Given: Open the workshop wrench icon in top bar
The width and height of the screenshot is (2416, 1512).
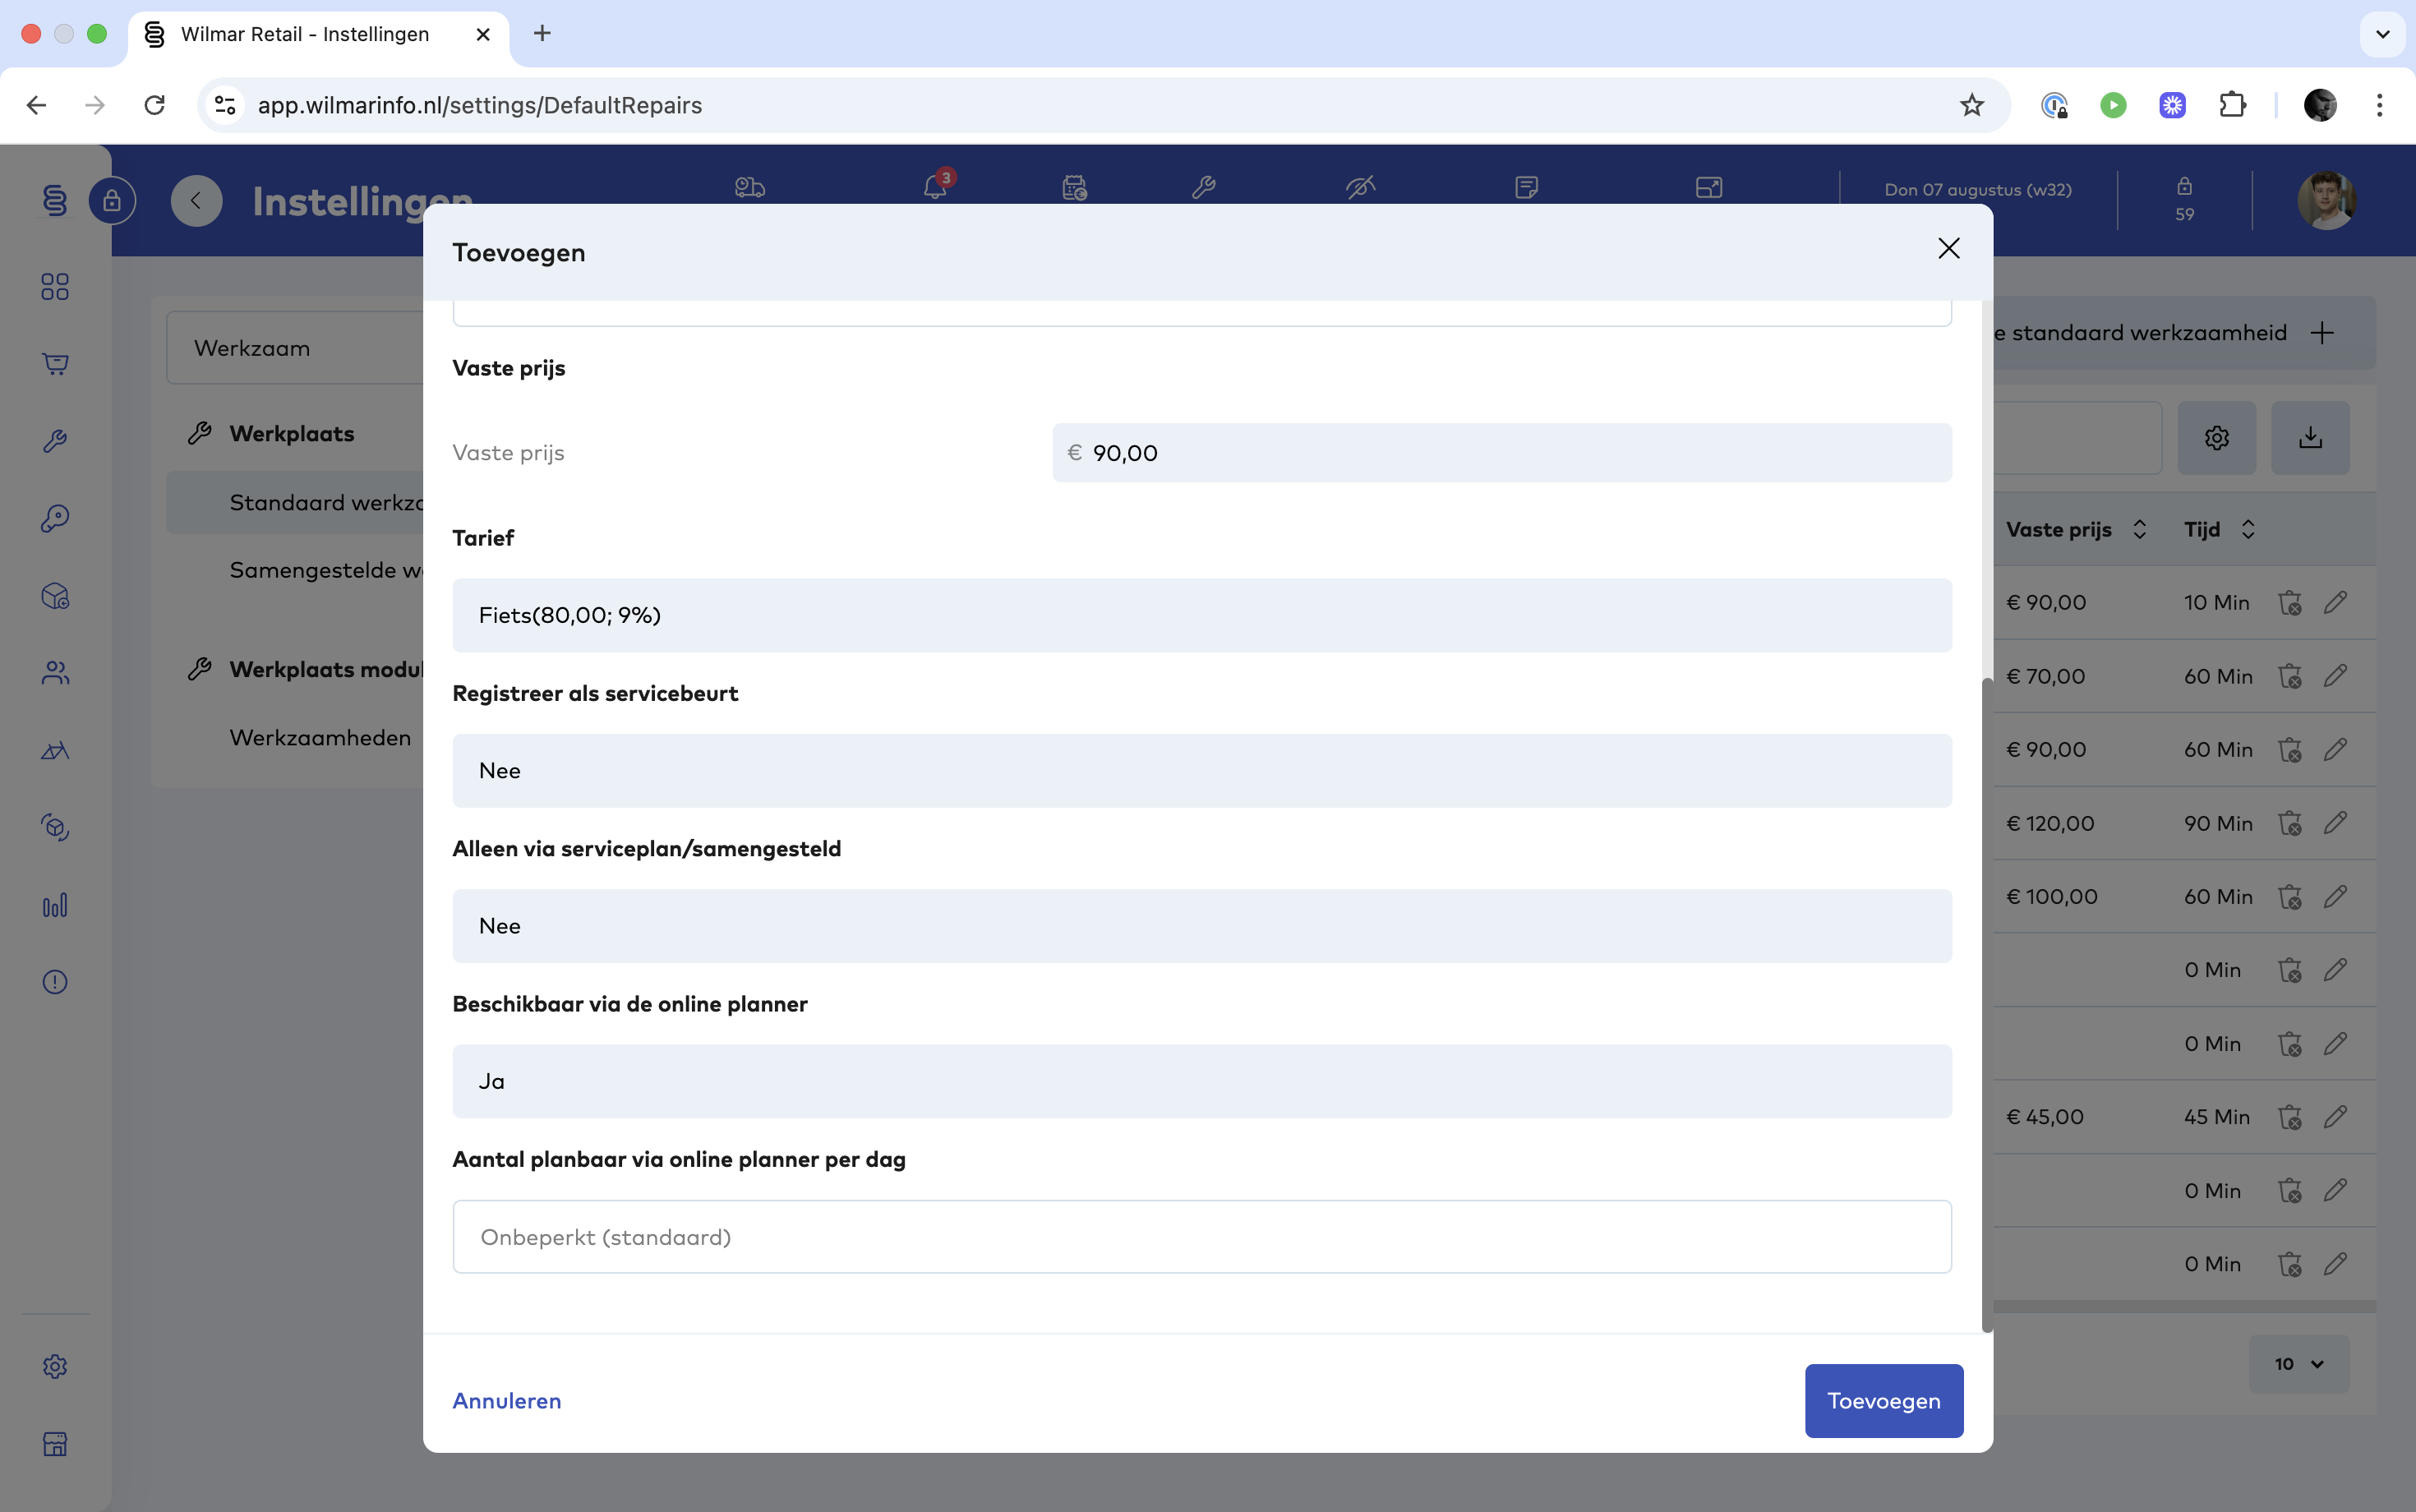Looking at the screenshot, I should pos(1204,187).
